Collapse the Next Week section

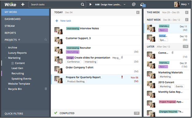pos(167,20)
